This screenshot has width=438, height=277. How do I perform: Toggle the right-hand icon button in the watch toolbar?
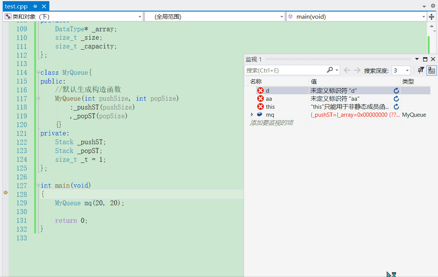[x=431, y=70]
